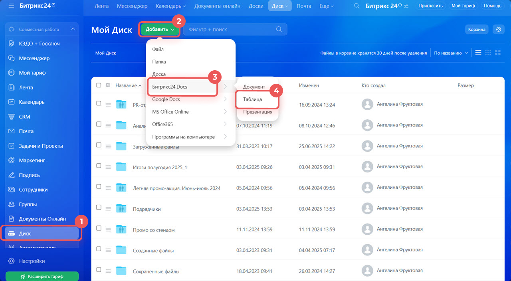Tick the checkbox for Промо со стендом

[x=99, y=228]
